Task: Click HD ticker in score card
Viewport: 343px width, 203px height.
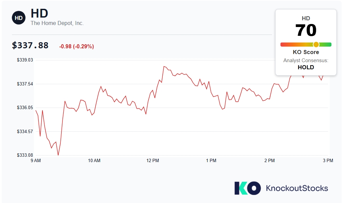Action: click(306, 18)
